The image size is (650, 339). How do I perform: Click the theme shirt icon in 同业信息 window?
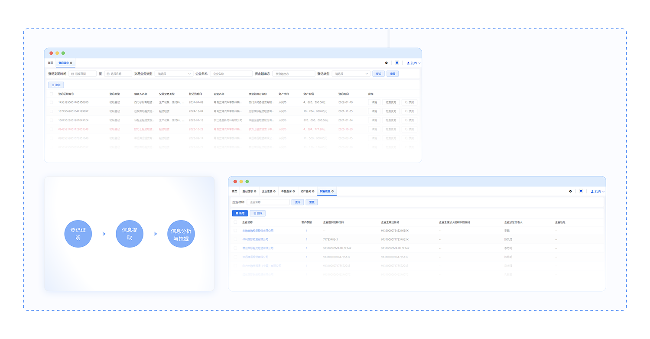(580, 191)
